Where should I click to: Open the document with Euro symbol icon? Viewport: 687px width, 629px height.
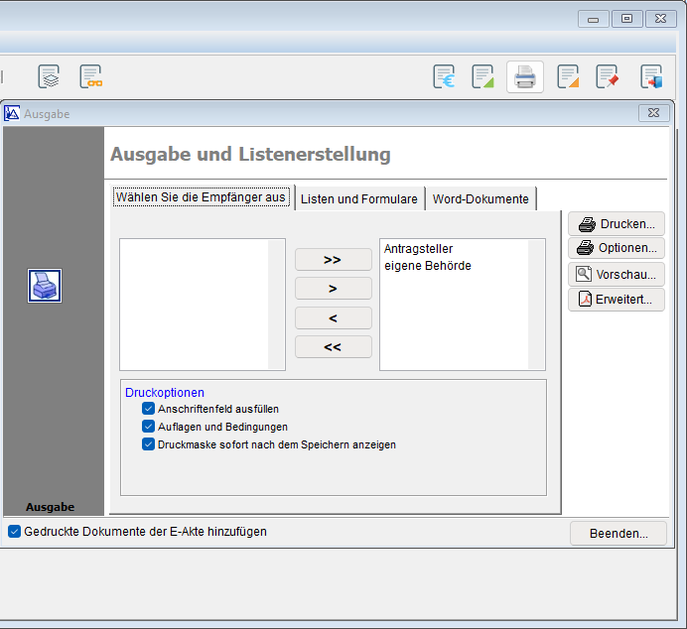tap(444, 76)
